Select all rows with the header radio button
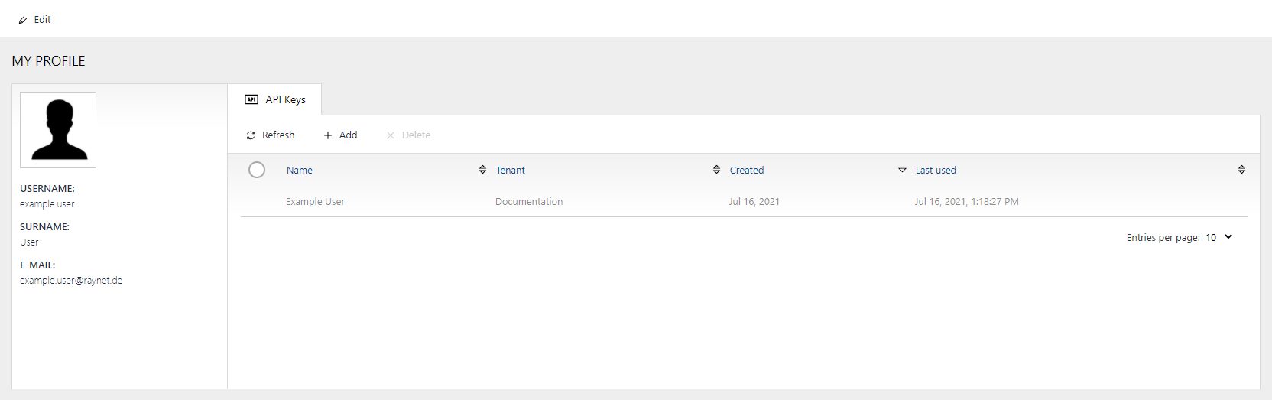Viewport: 1272px width, 400px height. (x=257, y=170)
